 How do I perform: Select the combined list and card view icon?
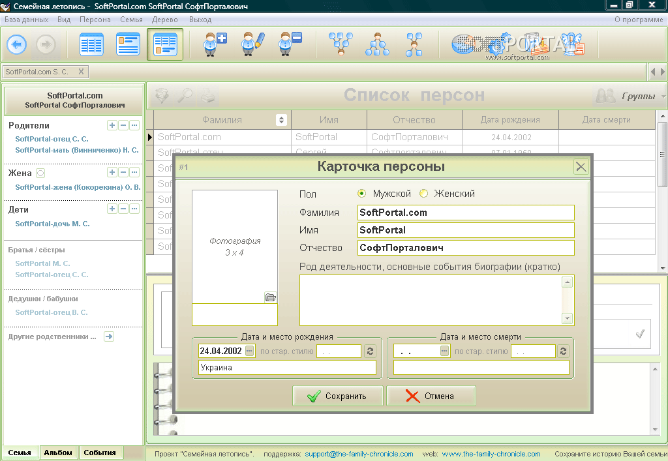click(165, 44)
